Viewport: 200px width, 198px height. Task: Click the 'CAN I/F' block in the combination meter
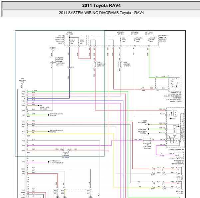click(x=175, y=131)
